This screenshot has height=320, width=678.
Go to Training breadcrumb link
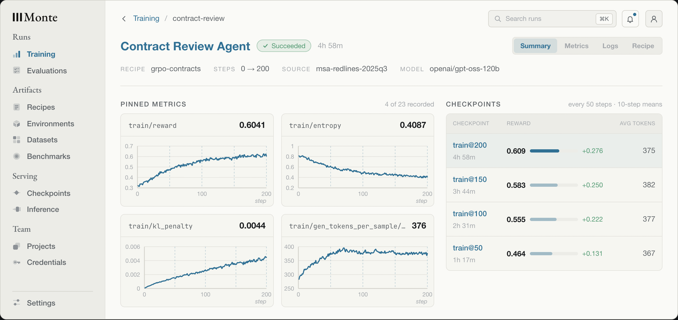point(146,18)
